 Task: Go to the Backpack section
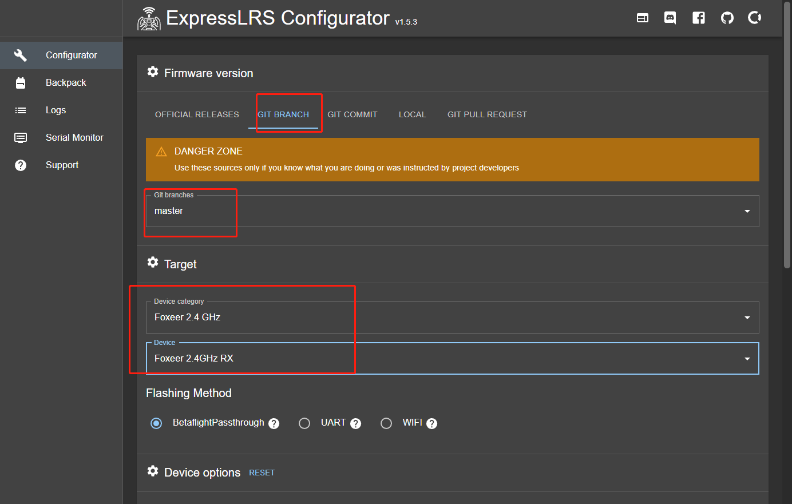[x=66, y=82]
